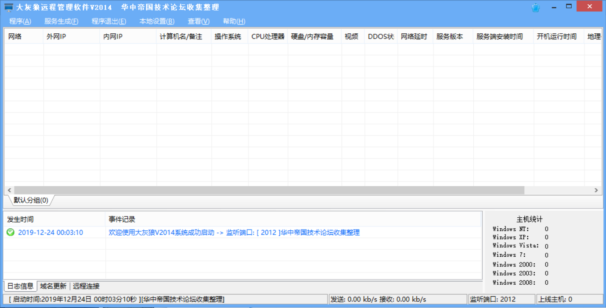Switch to the 域名更新 tab
Image resolution: width=606 pixels, height=308 pixels.
(x=53, y=286)
